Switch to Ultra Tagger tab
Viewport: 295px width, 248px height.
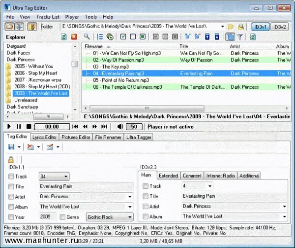pyautogui.click(x=139, y=137)
